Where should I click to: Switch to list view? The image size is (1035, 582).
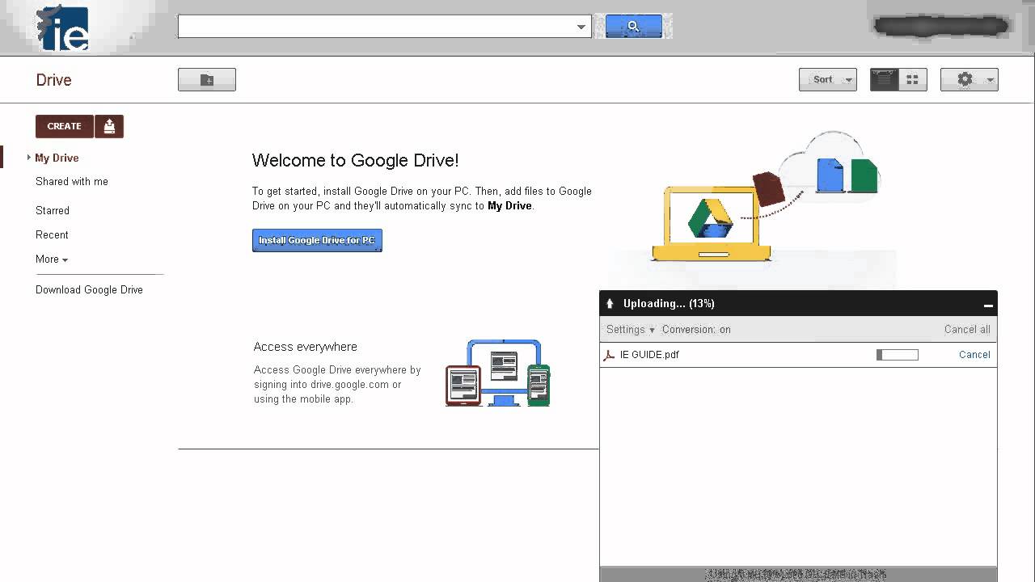884,79
